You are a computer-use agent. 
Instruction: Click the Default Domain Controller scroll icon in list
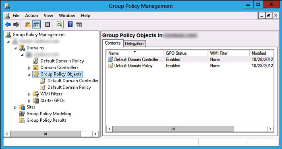110,59
